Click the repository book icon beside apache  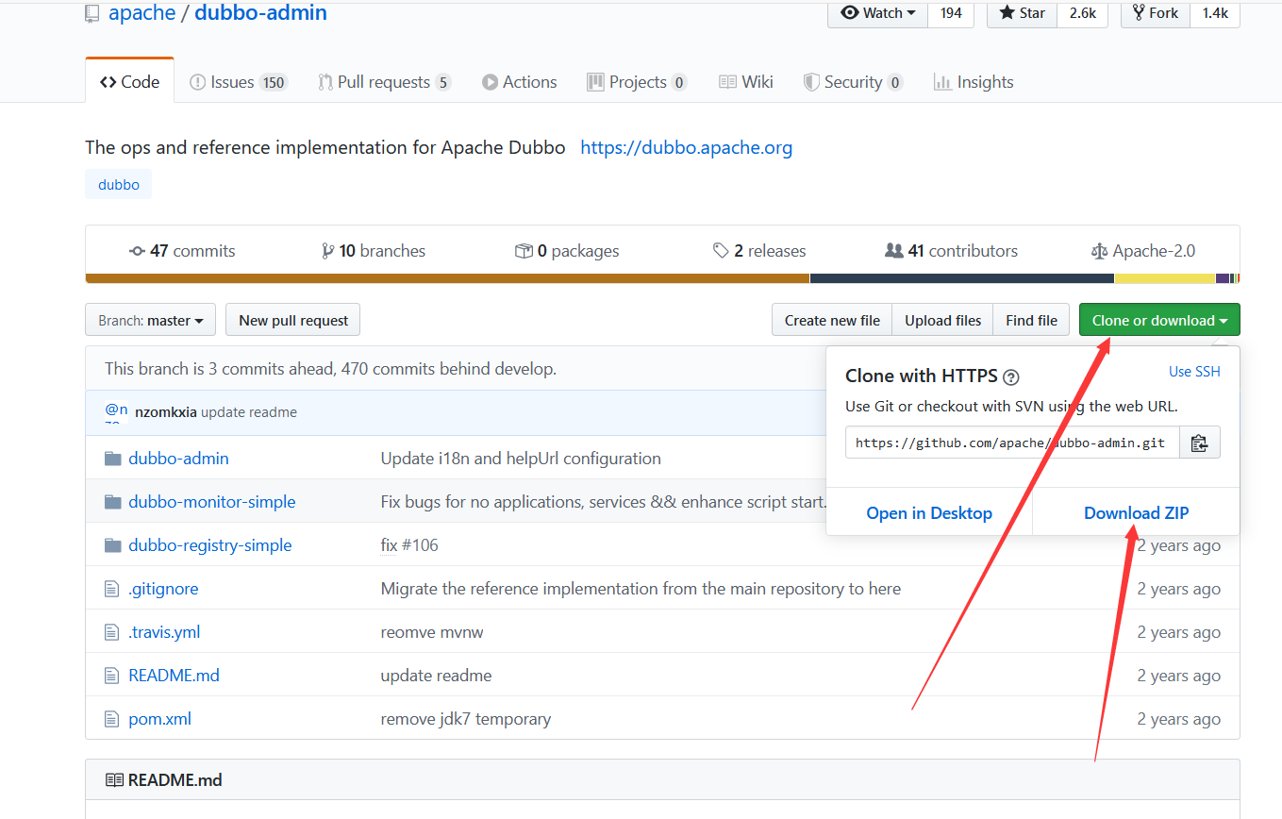[92, 13]
